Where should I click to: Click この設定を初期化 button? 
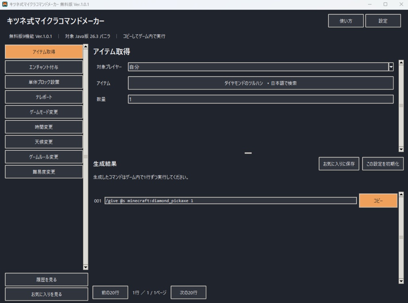point(383,164)
